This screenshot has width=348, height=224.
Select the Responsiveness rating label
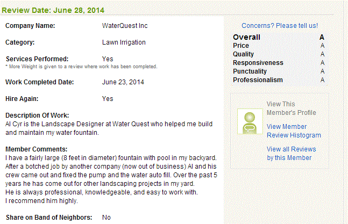pyautogui.click(x=258, y=63)
